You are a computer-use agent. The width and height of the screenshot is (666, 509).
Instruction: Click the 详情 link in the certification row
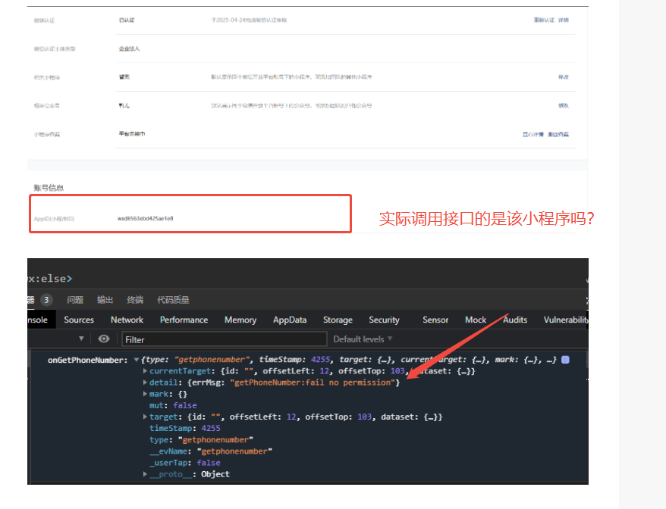pos(563,20)
